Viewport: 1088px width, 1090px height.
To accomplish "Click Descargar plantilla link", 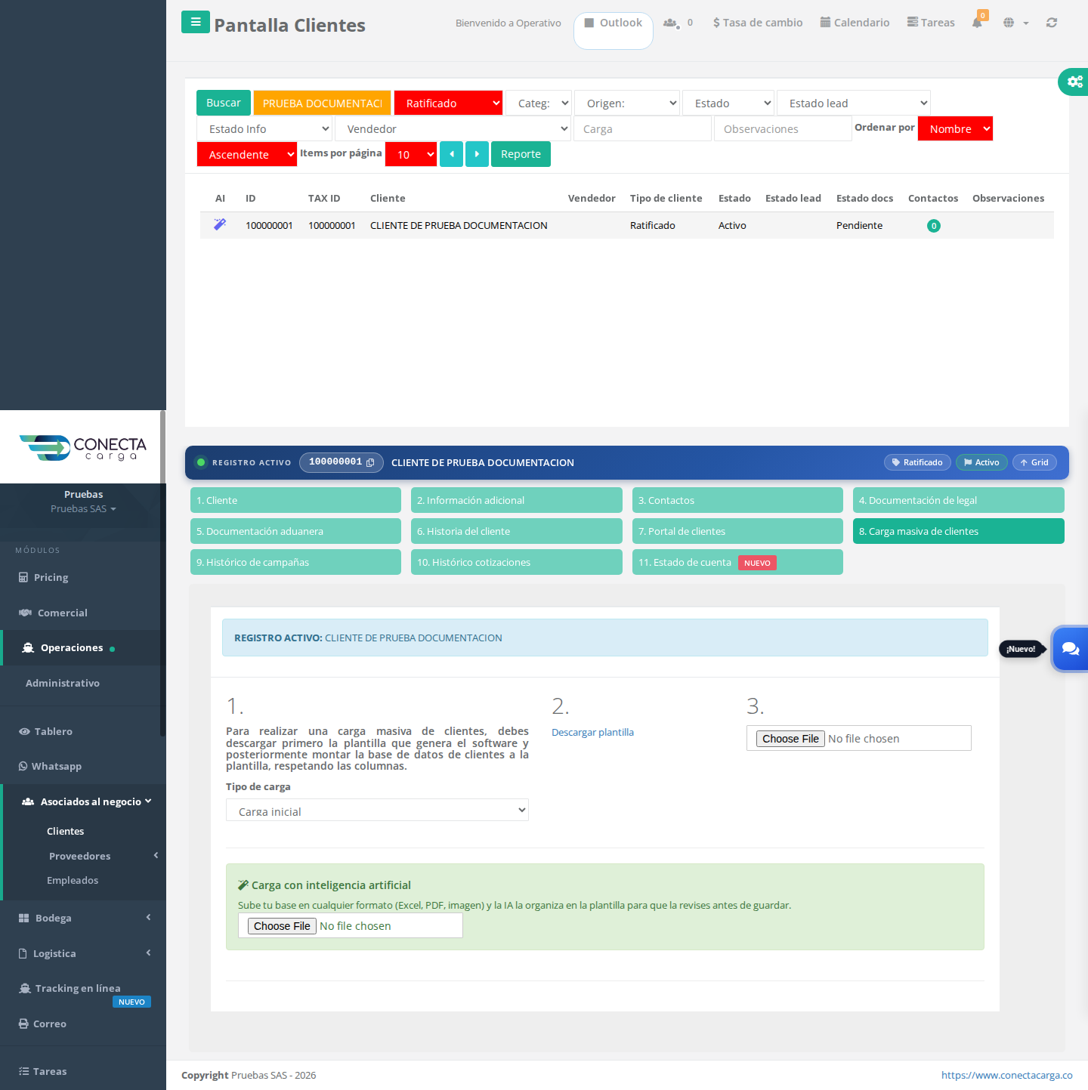I will 592,732.
